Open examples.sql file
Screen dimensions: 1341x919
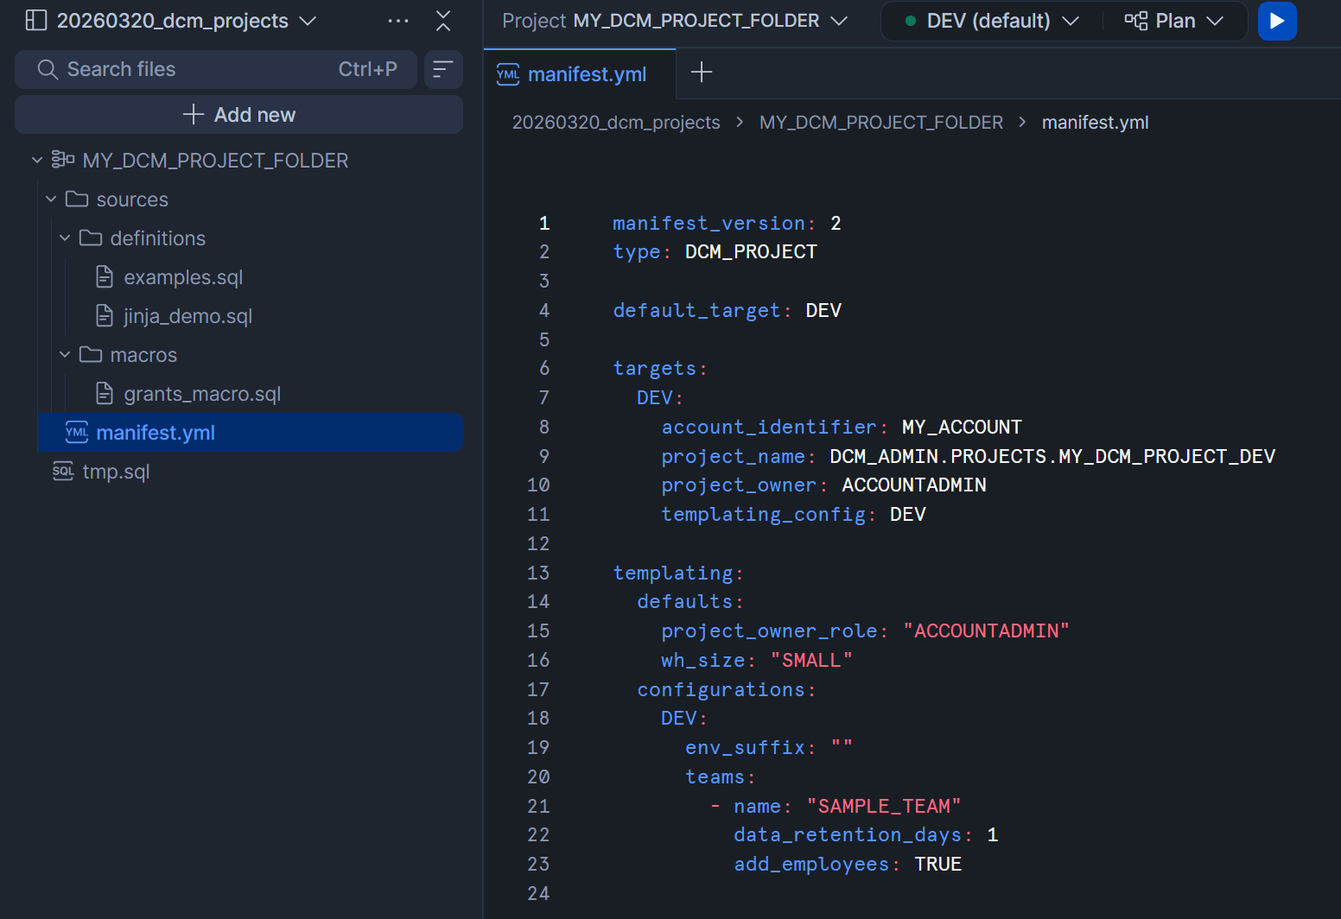click(182, 277)
